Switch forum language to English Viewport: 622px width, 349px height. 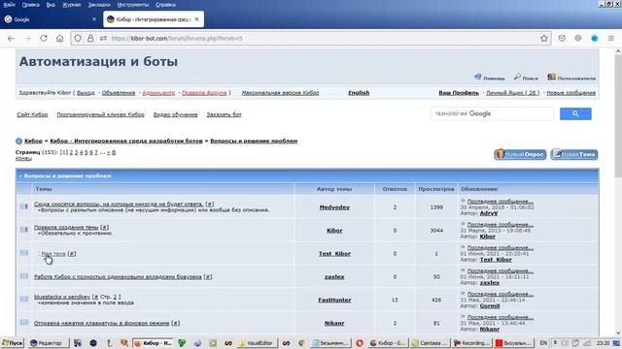tap(359, 93)
